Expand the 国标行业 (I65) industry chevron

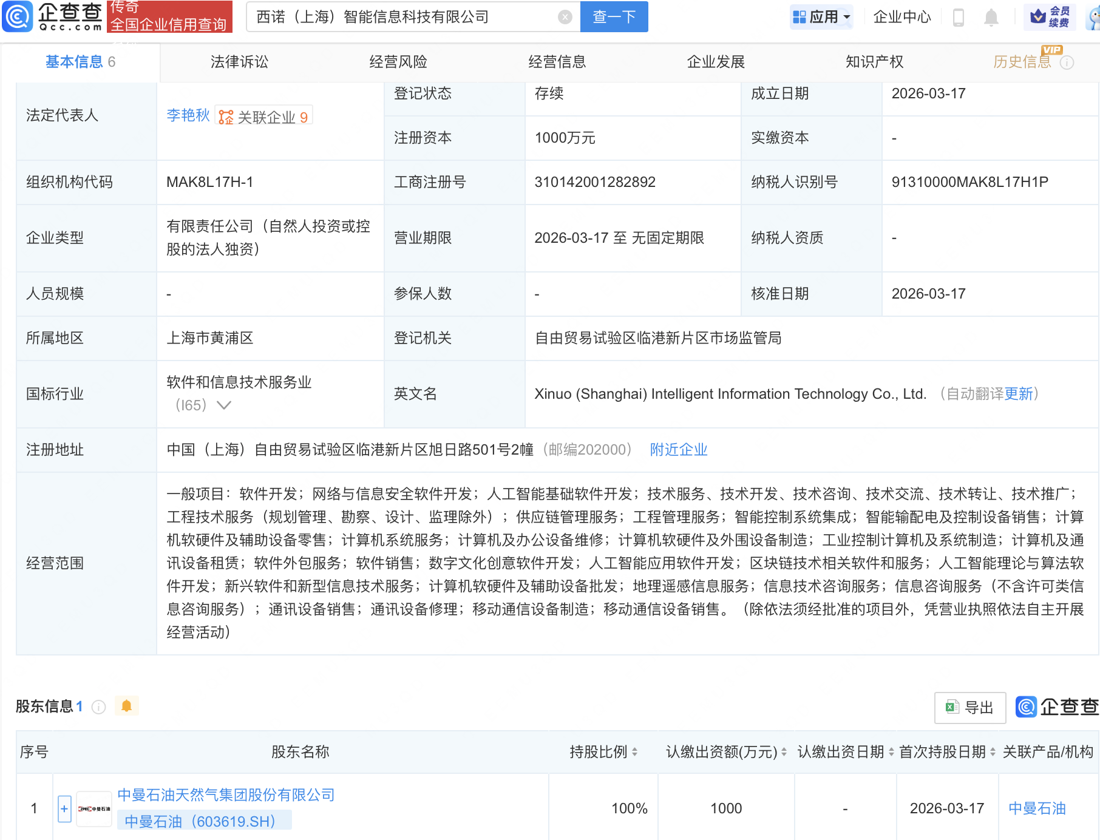(225, 405)
